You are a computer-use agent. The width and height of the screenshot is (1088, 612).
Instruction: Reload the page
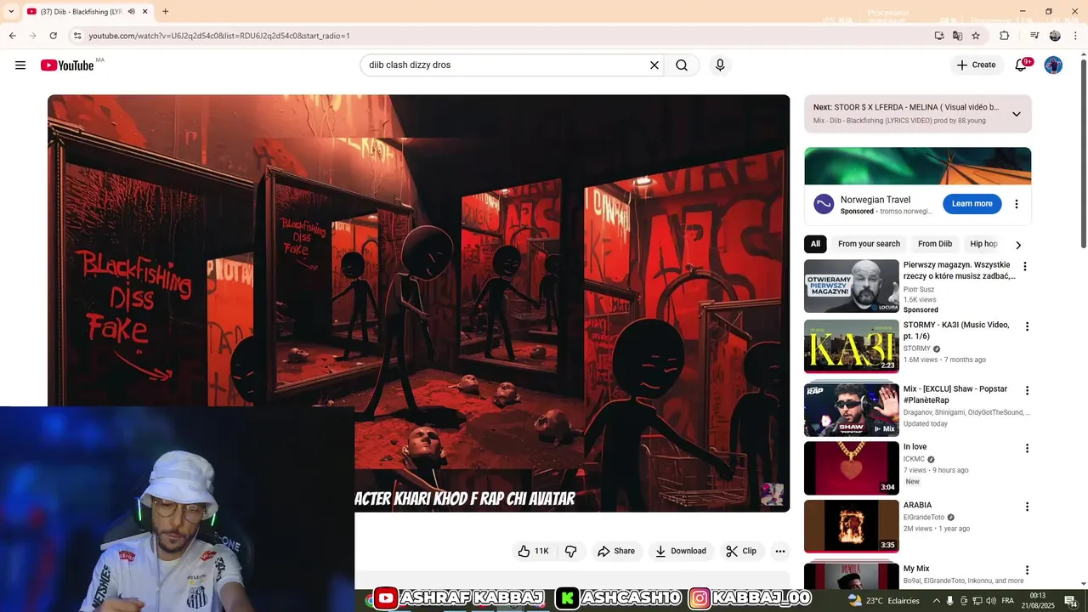tap(53, 36)
